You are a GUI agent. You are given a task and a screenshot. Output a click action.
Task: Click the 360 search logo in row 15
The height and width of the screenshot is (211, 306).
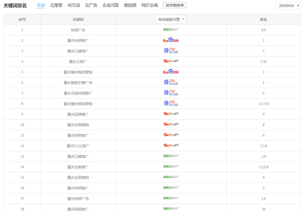point(171,177)
